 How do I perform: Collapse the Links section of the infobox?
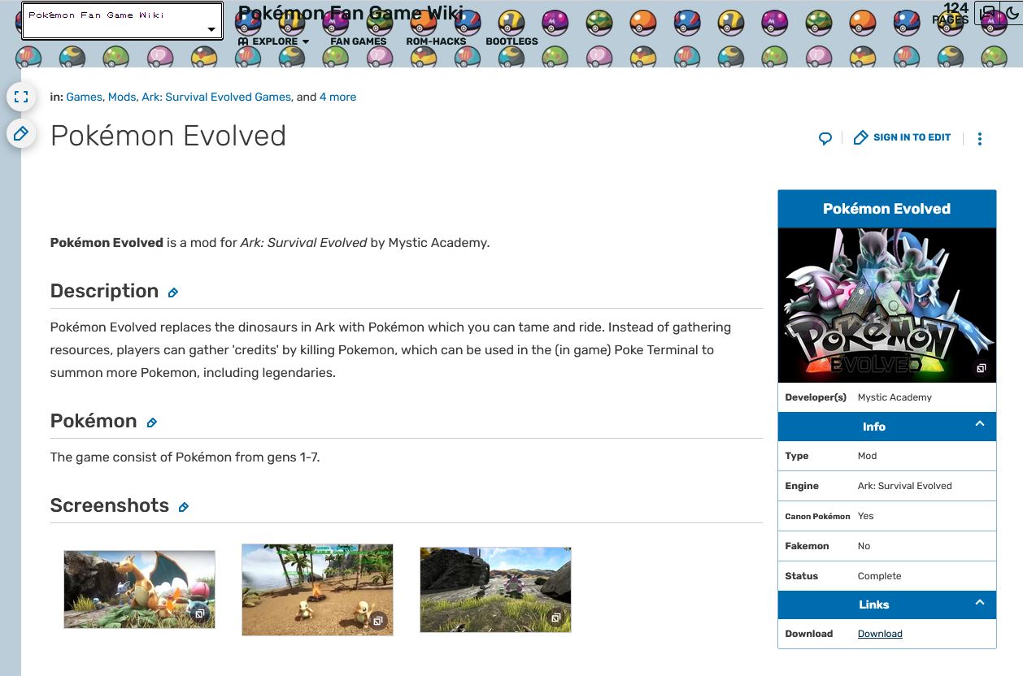pyautogui.click(x=980, y=602)
